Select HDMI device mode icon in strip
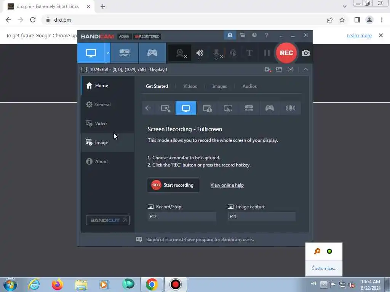The width and height of the screenshot is (390, 292). 249,108
